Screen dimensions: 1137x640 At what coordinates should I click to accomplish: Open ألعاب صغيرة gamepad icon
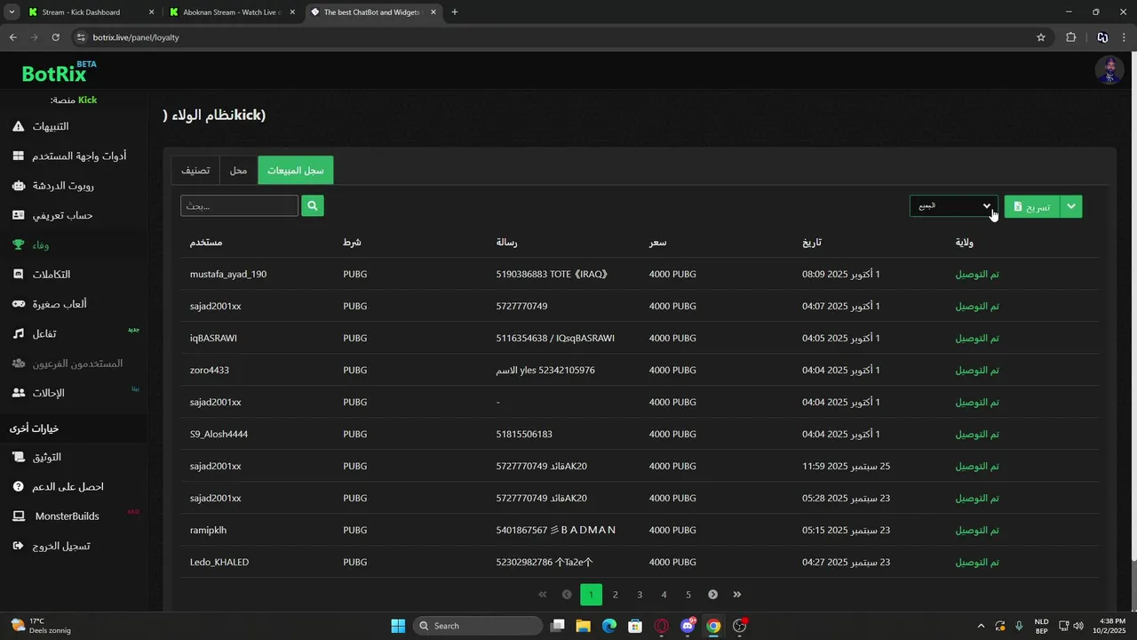(18, 304)
